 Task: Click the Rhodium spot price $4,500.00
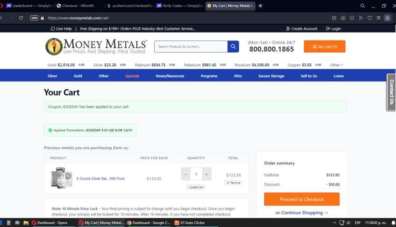pos(260,65)
